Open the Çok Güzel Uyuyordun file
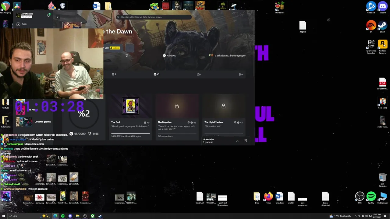This screenshot has width=390, height=219. [222, 200]
